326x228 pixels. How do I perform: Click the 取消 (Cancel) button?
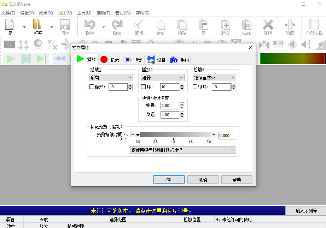203,179
